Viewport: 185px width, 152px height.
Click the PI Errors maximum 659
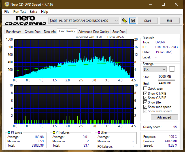pyautogui.click(x=41, y=141)
